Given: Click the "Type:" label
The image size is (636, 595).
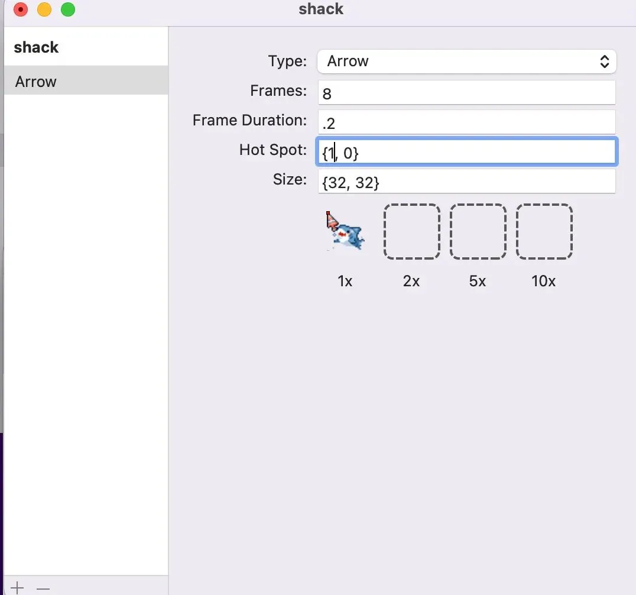Looking at the screenshot, I should click(x=288, y=61).
